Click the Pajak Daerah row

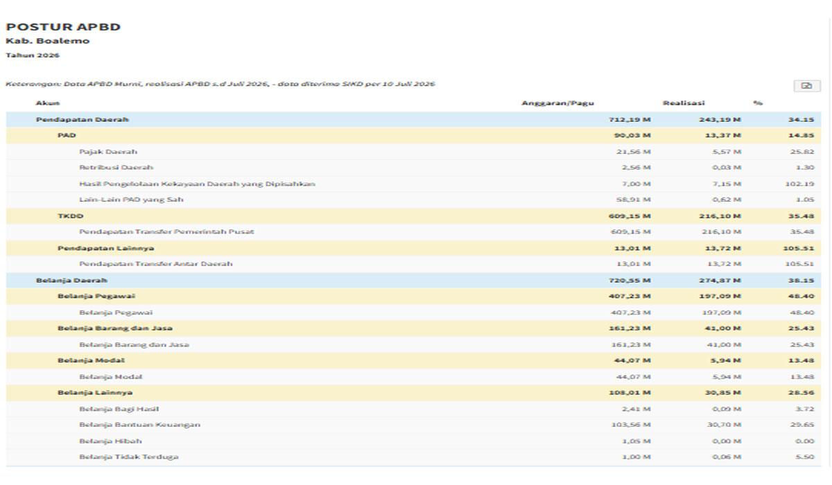[413, 152]
